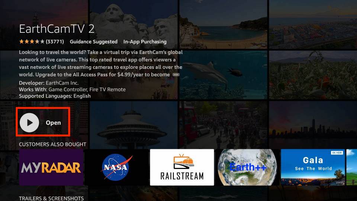Click Developer: EarthCam Inc. text

click(x=49, y=83)
